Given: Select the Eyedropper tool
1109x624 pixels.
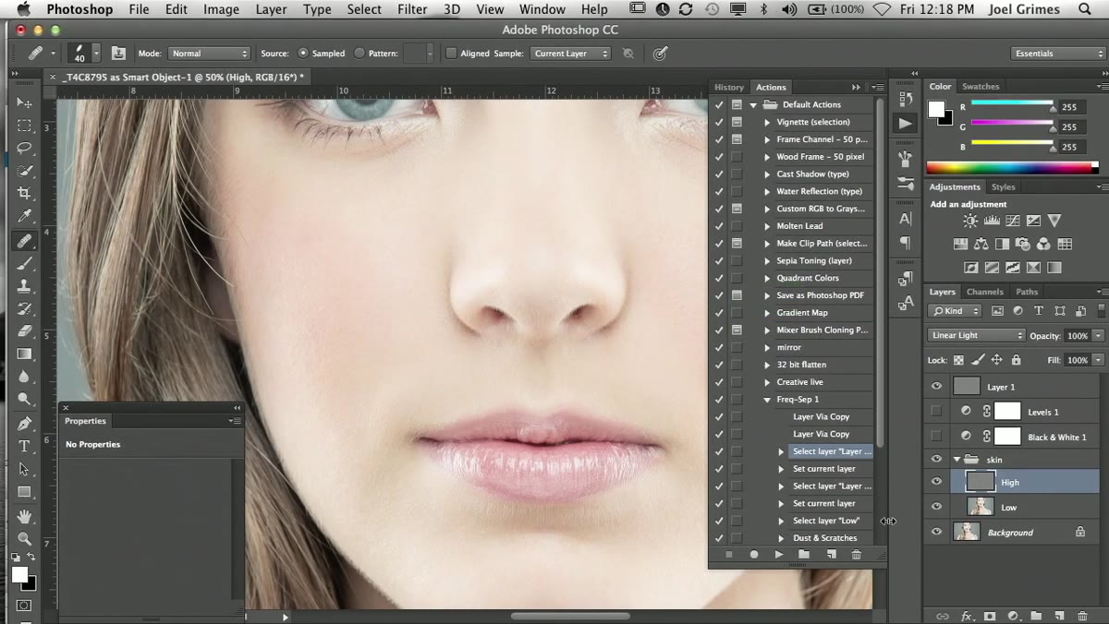Looking at the screenshot, I should [25, 217].
